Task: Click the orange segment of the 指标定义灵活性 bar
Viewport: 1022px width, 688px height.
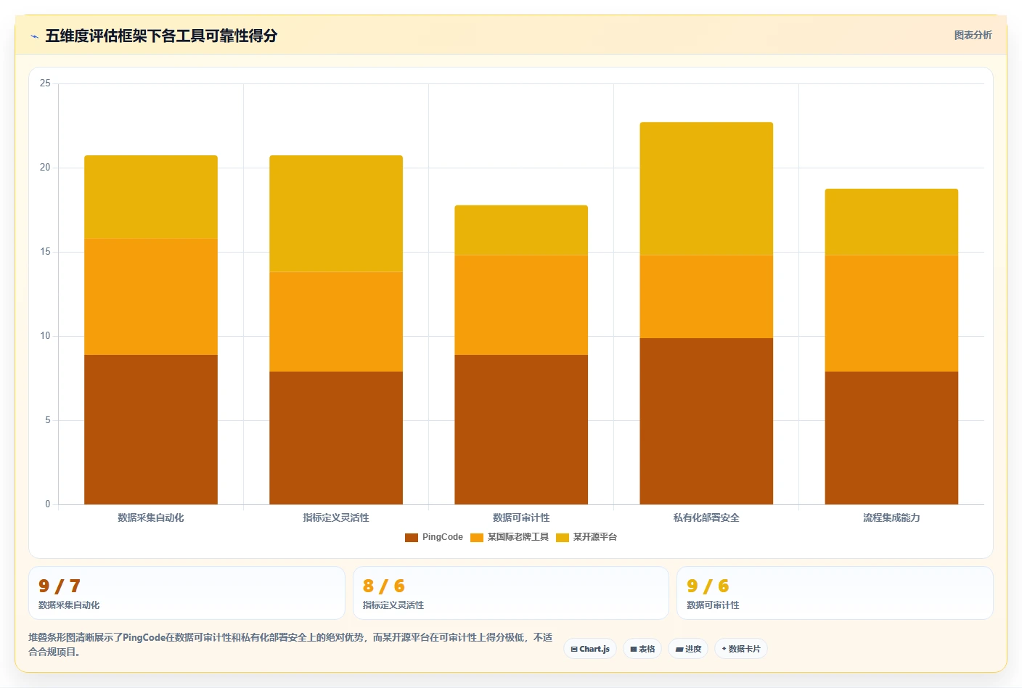Action: (336, 322)
